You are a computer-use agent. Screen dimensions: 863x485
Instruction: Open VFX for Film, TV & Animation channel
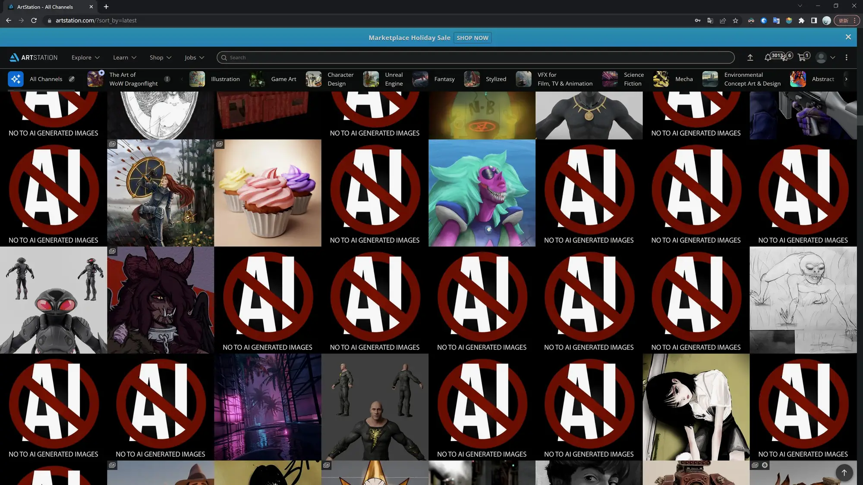click(554, 79)
